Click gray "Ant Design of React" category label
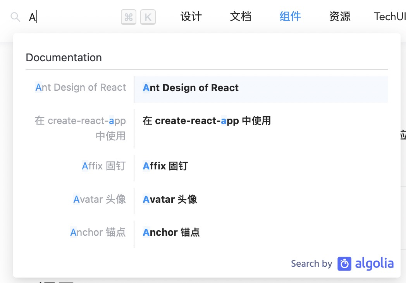Viewport: 406px width, 283px height. (x=81, y=88)
